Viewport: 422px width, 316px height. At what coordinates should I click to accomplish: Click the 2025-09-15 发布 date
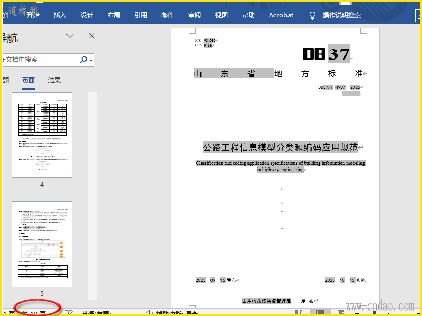pos(216,280)
